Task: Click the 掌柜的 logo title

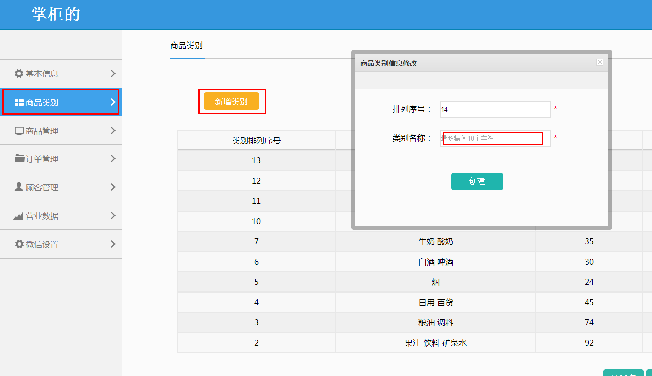Action: [x=56, y=14]
